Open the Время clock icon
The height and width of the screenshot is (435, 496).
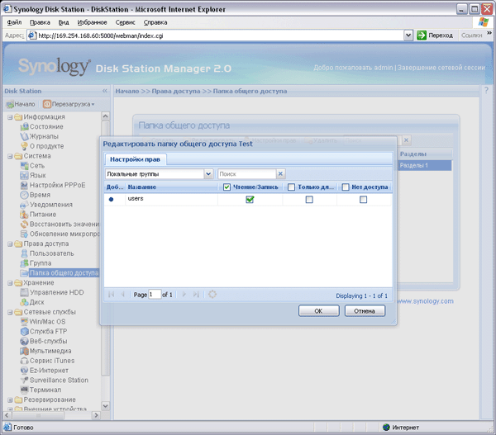(x=24, y=195)
